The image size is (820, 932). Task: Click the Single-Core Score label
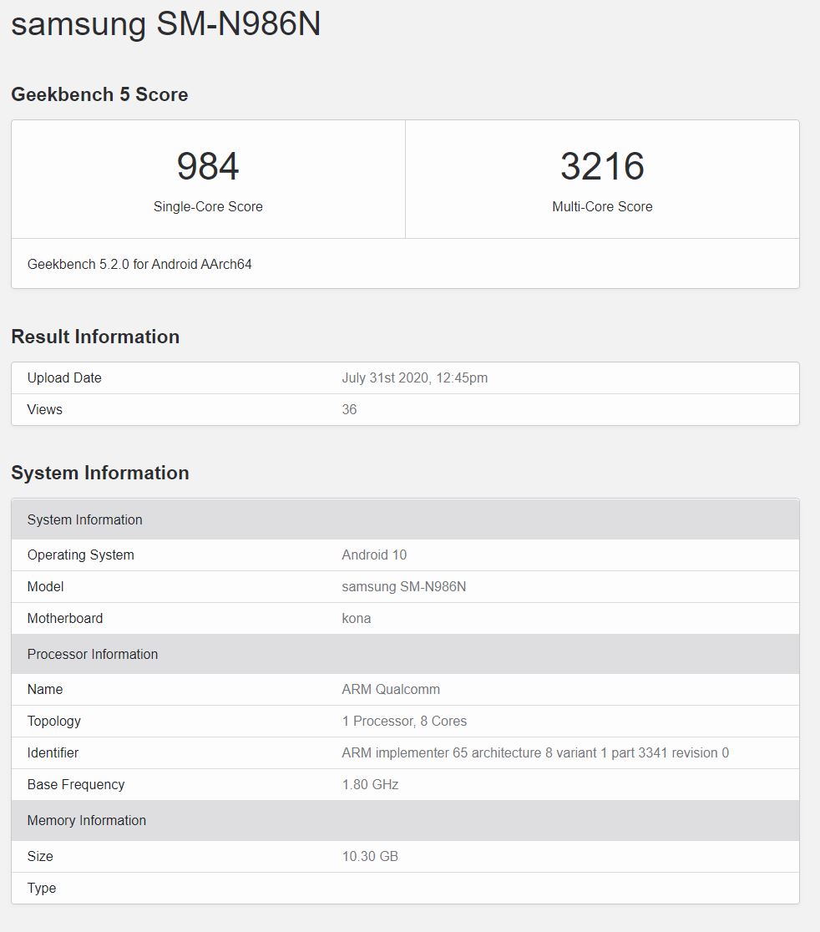pos(208,206)
